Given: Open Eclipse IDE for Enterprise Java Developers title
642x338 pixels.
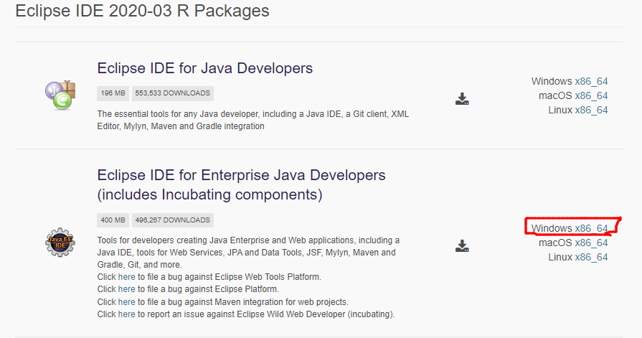Looking at the screenshot, I should [241, 184].
